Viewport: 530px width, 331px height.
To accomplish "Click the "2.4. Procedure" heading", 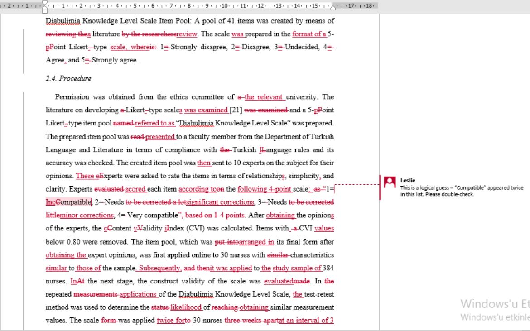I will (68, 78).
